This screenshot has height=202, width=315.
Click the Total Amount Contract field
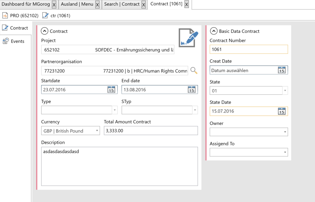[x=151, y=131]
